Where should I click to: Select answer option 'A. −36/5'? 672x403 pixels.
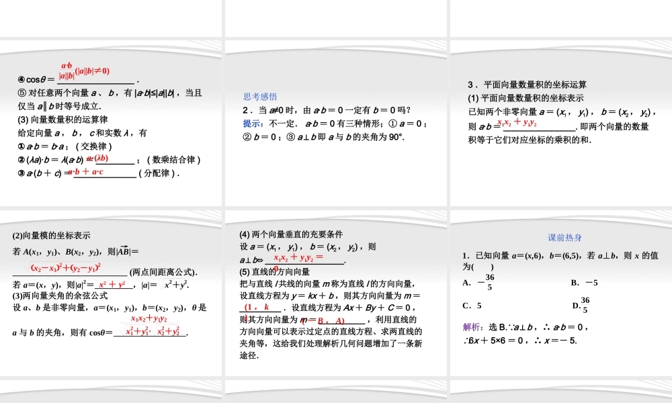[479, 282]
